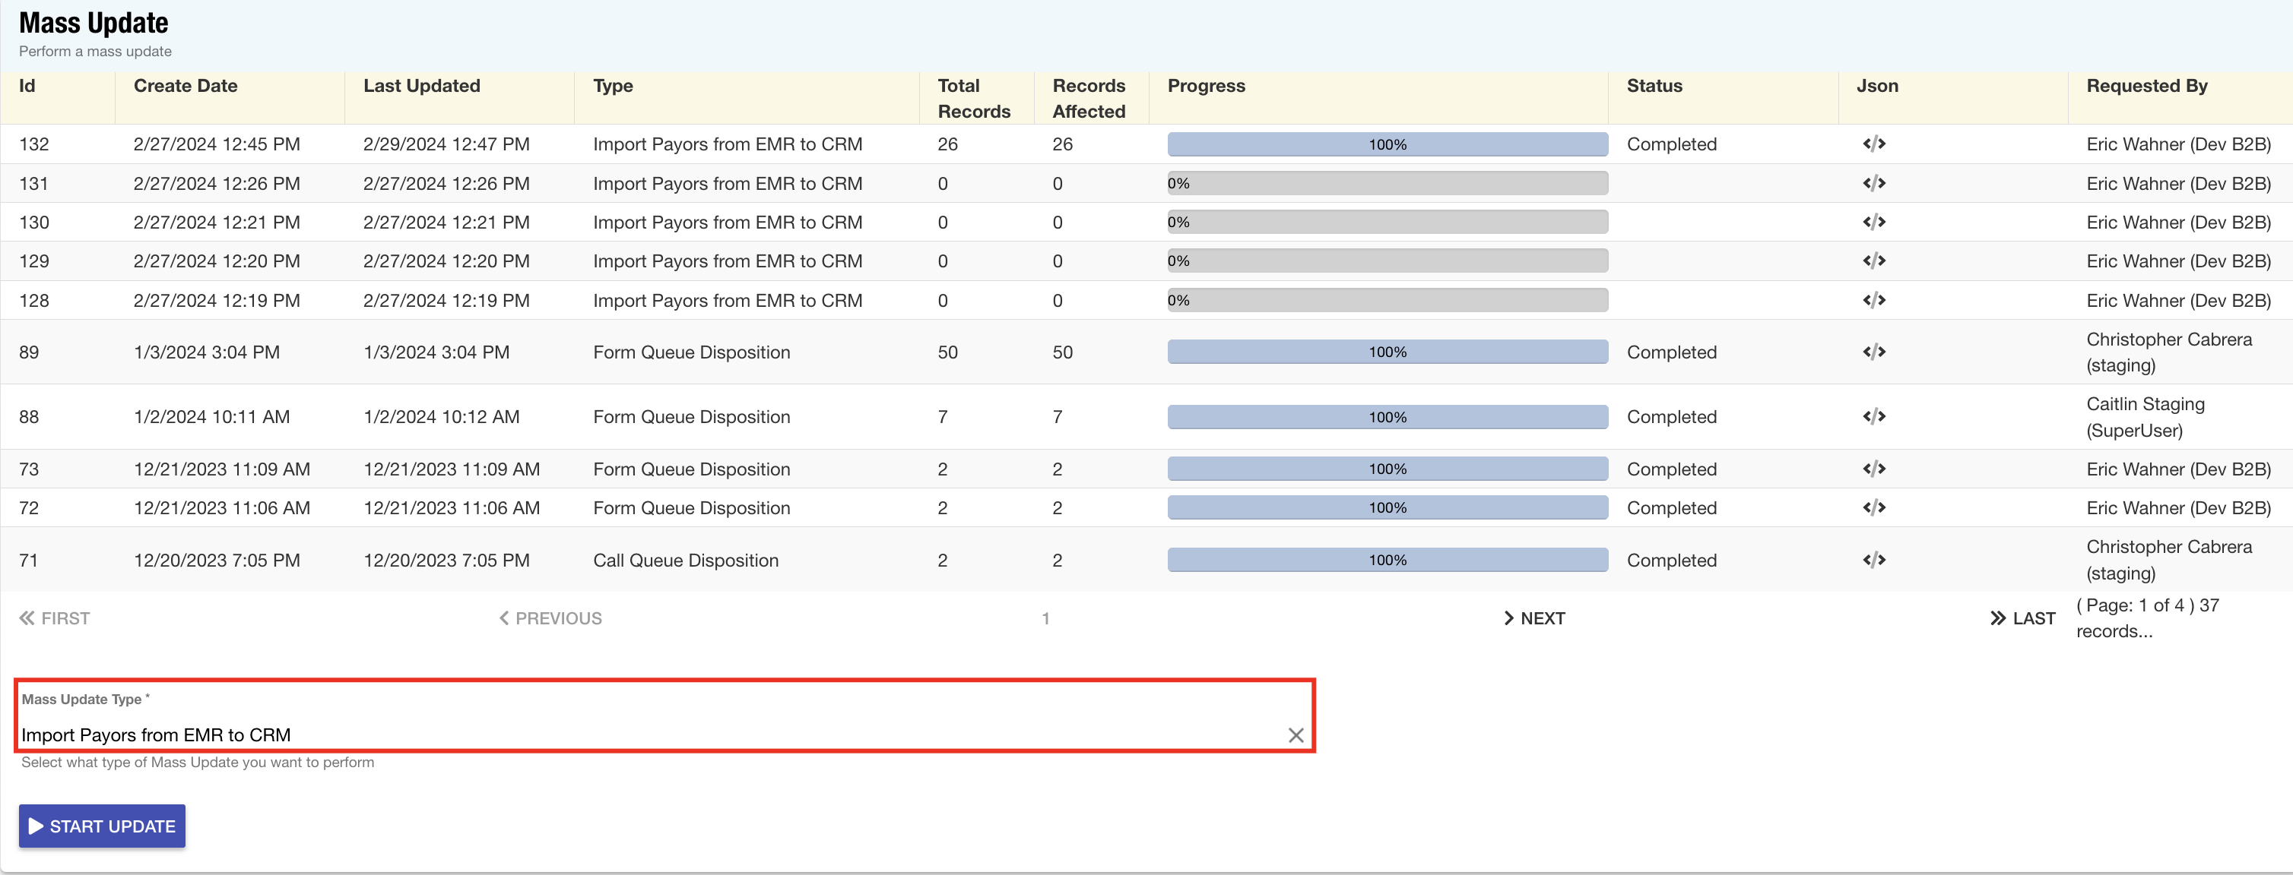
Task: Clear Mass Update Type selection with X
Action: coord(1296,735)
